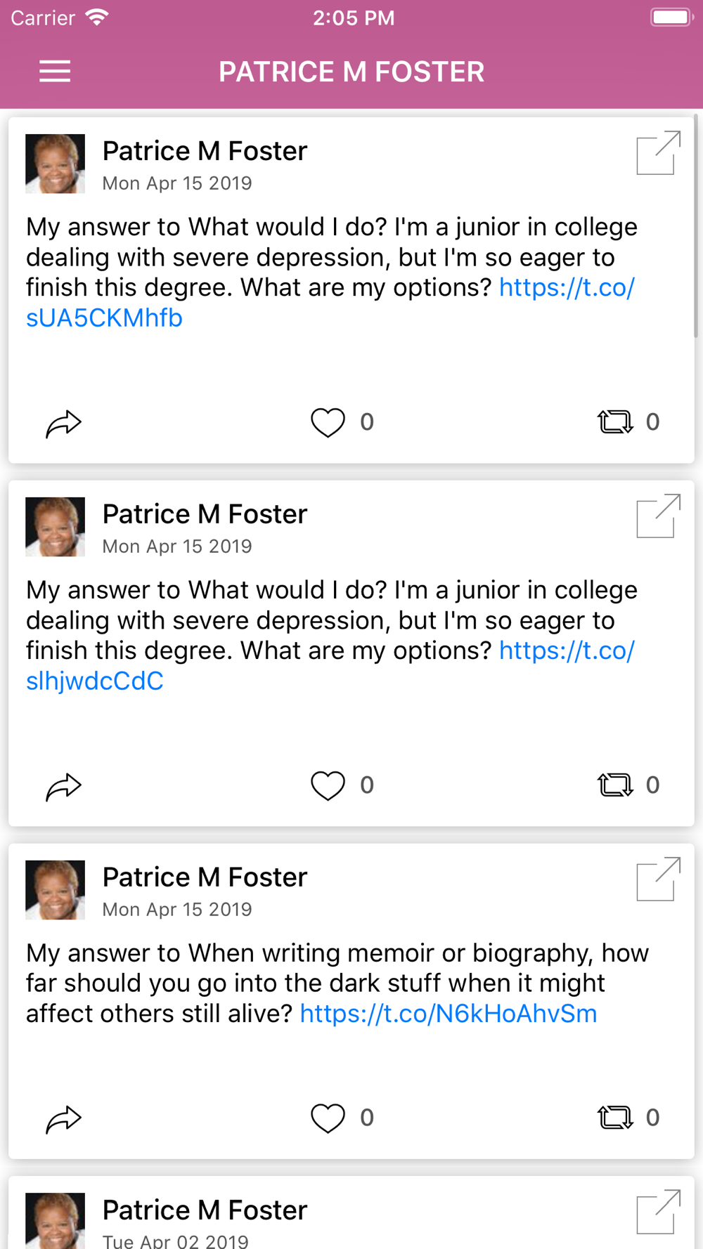
Task: Tap first post's profile photo
Action: 56,164
